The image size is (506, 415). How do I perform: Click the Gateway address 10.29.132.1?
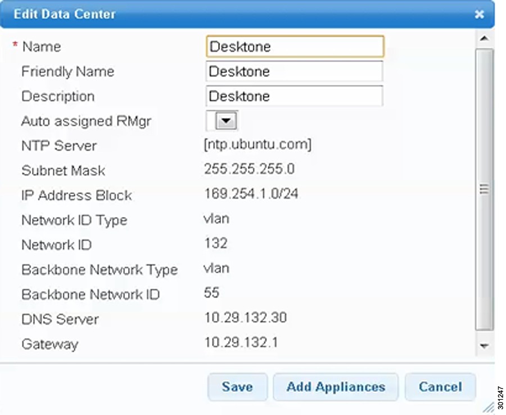241,342
